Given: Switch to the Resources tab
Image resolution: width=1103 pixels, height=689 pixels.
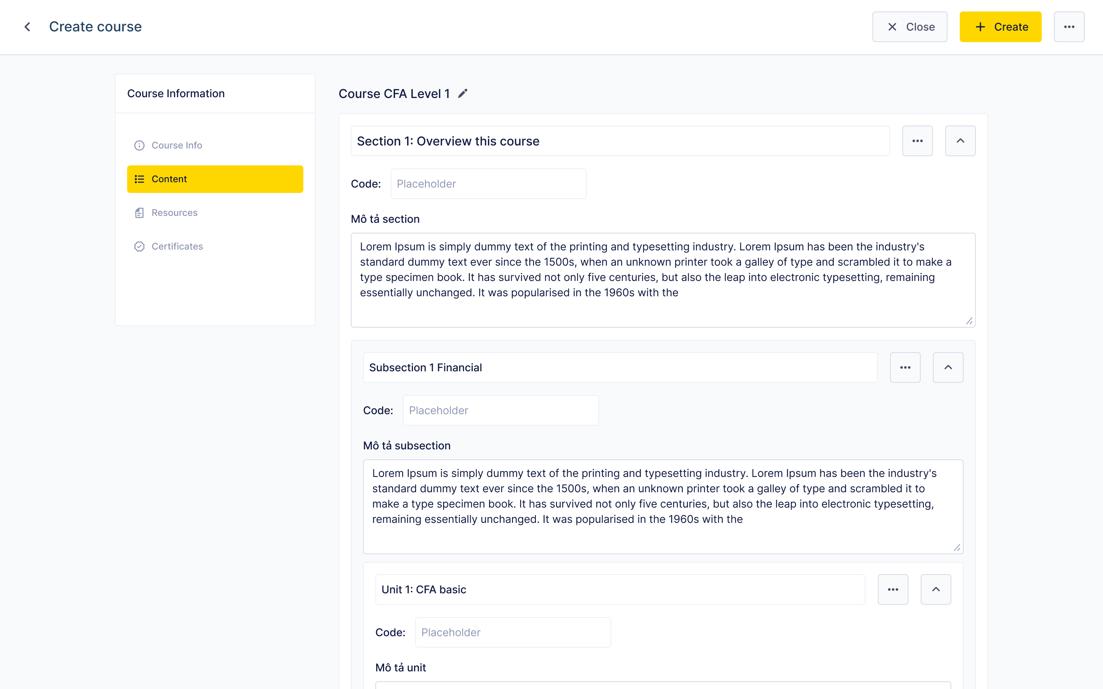Looking at the screenshot, I should (x=215, y=213).
